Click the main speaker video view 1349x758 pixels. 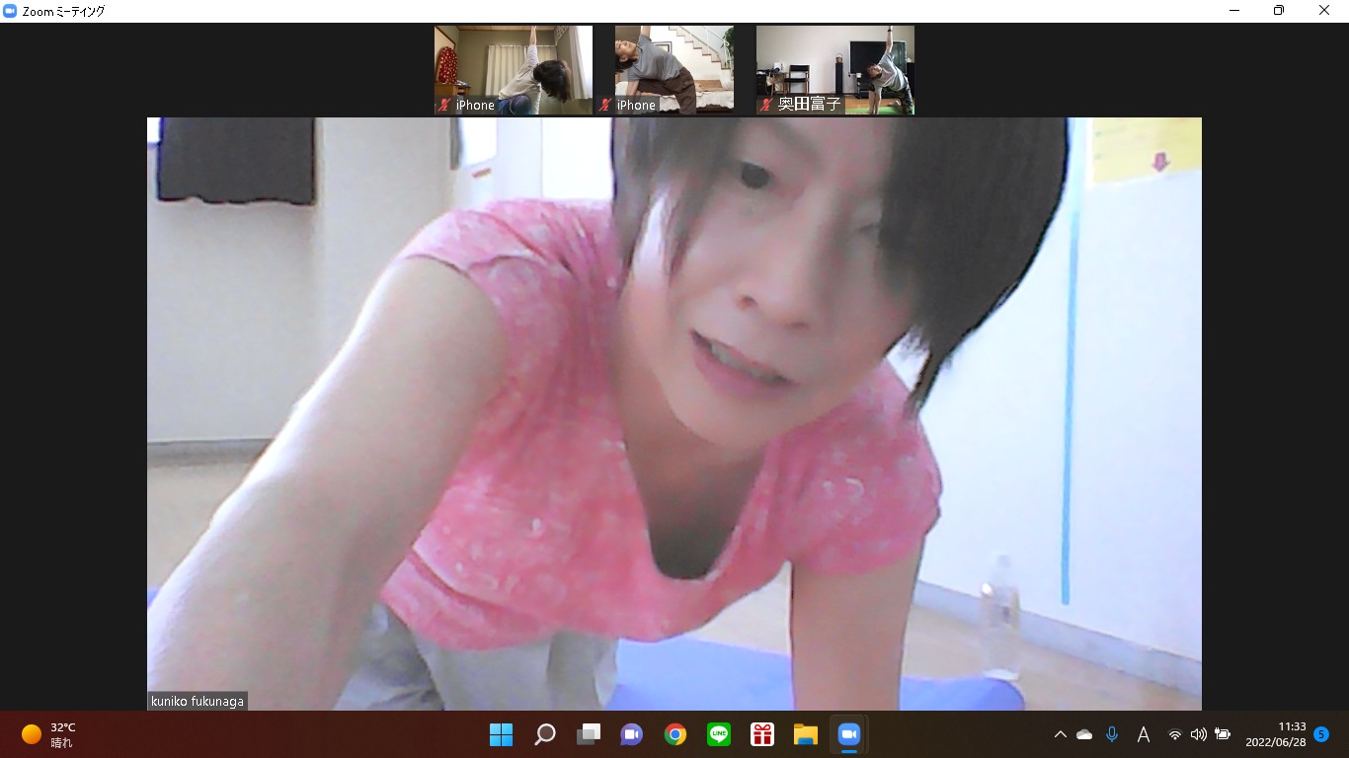pyautogui.click(x=674, y=414)
